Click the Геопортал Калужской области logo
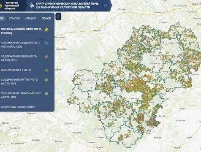Screen dimensions: 201x152 pos(10,5)
